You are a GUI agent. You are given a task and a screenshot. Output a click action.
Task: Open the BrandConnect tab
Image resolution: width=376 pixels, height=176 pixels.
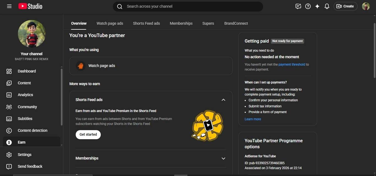[x=236, y=23]
